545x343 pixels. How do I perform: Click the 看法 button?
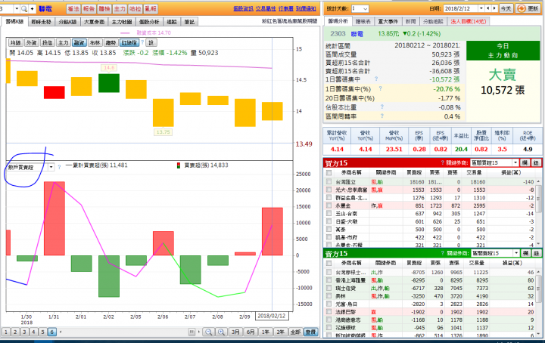(73, 8)
